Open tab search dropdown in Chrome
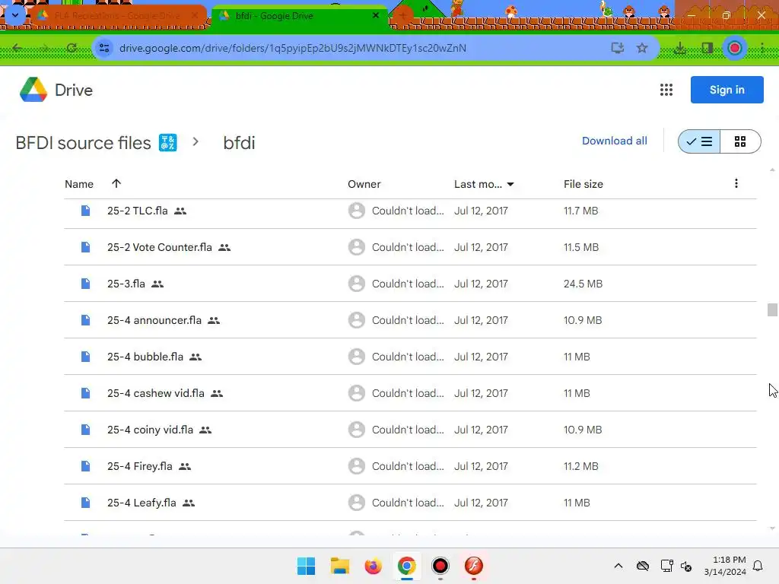This screenshot has height=584, width=779. pos(15,15)
